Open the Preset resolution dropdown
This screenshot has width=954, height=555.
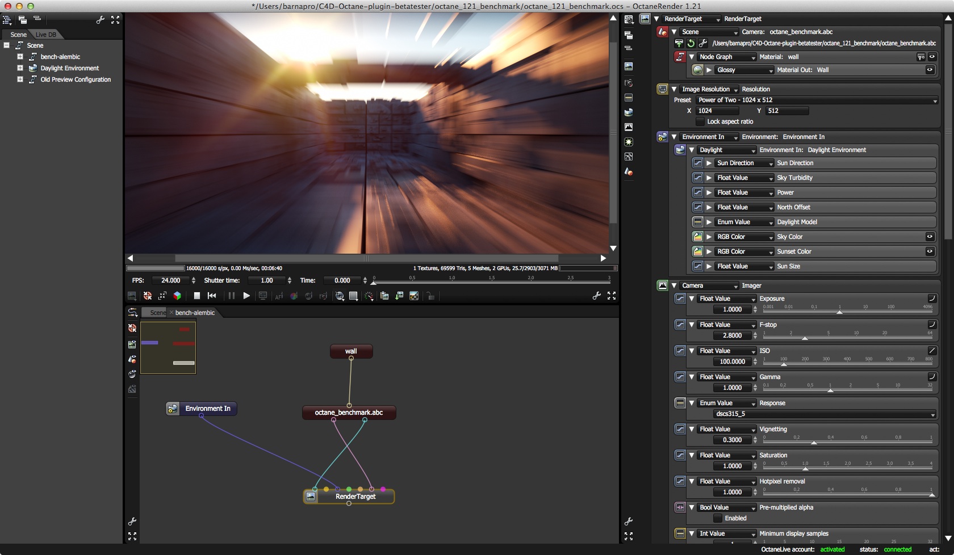[817, 100]
